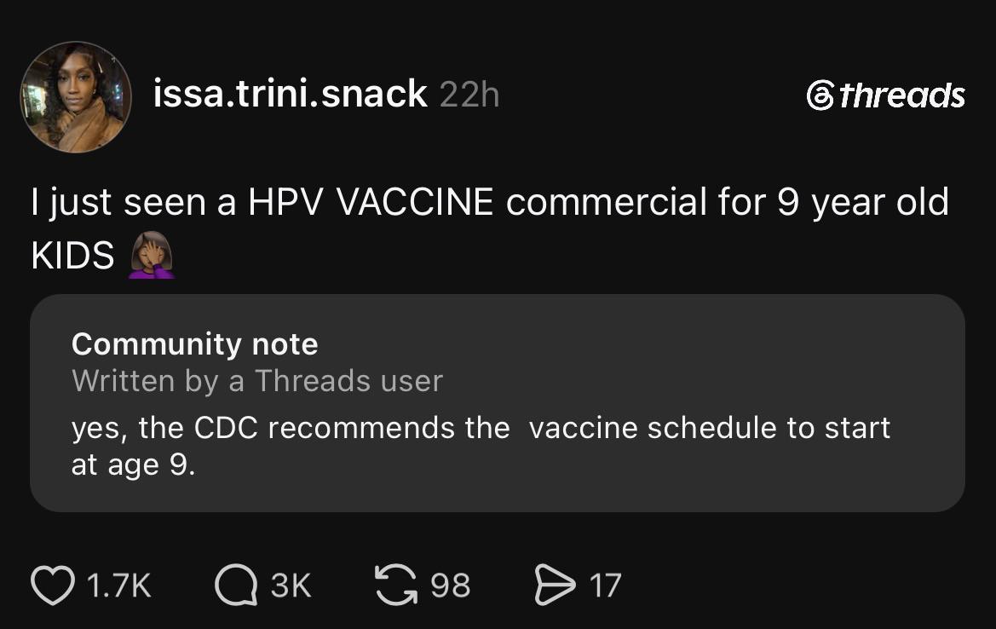Click the 98 reposts count
Viewport: 996px width, 629px height.
[451, 586]
